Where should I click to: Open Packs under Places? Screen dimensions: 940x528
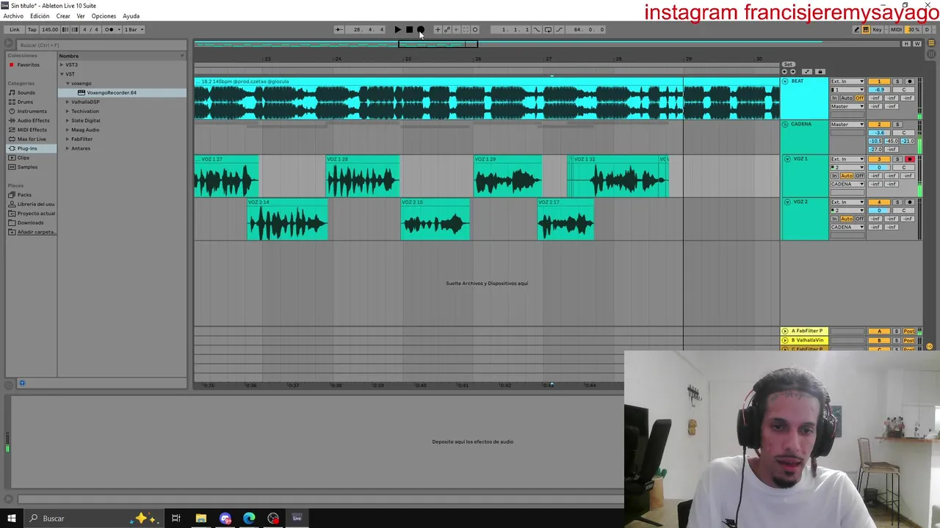coord(24,195)
